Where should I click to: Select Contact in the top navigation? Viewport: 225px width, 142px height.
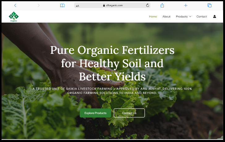point(202,17)
